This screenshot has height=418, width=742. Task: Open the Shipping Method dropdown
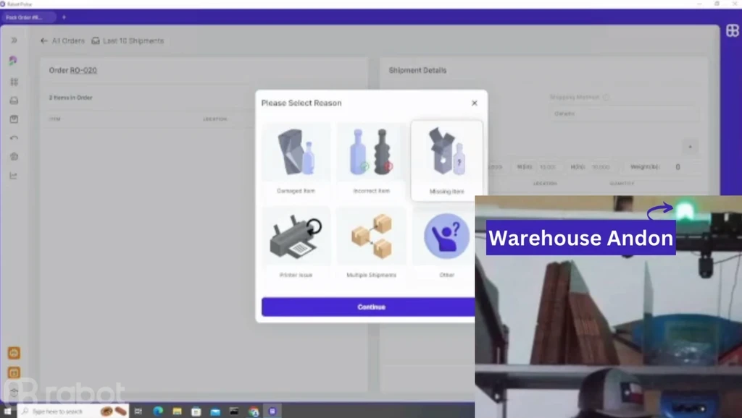623,114
